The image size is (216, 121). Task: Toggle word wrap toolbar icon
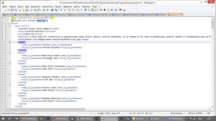click(78, 10)
